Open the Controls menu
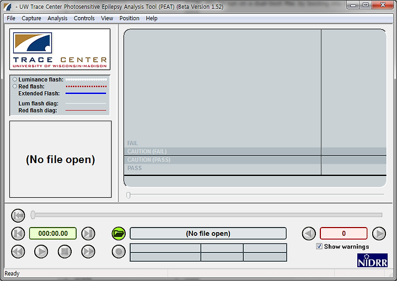This screenshot has height=281, width=397. pos(84,18)
